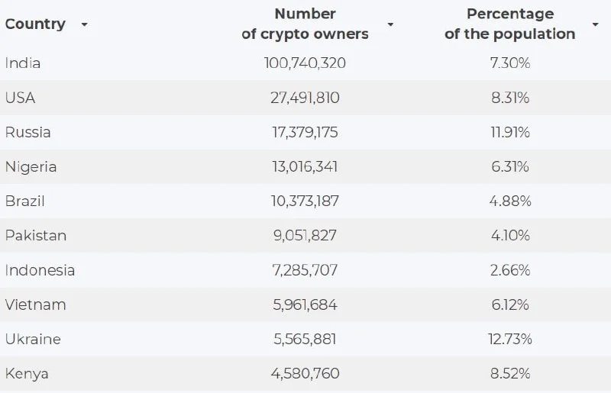Click the 100,740,320 crypto owners value
The height and width of the screenshot is (393, 611).
click(x=305, y=63)
